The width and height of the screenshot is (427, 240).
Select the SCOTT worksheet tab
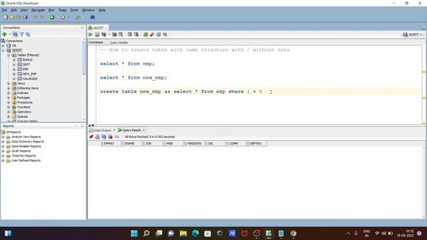tap(98, 28)
